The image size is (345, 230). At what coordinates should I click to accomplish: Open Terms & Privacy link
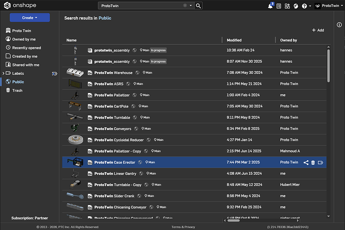[x=183, y=227]
